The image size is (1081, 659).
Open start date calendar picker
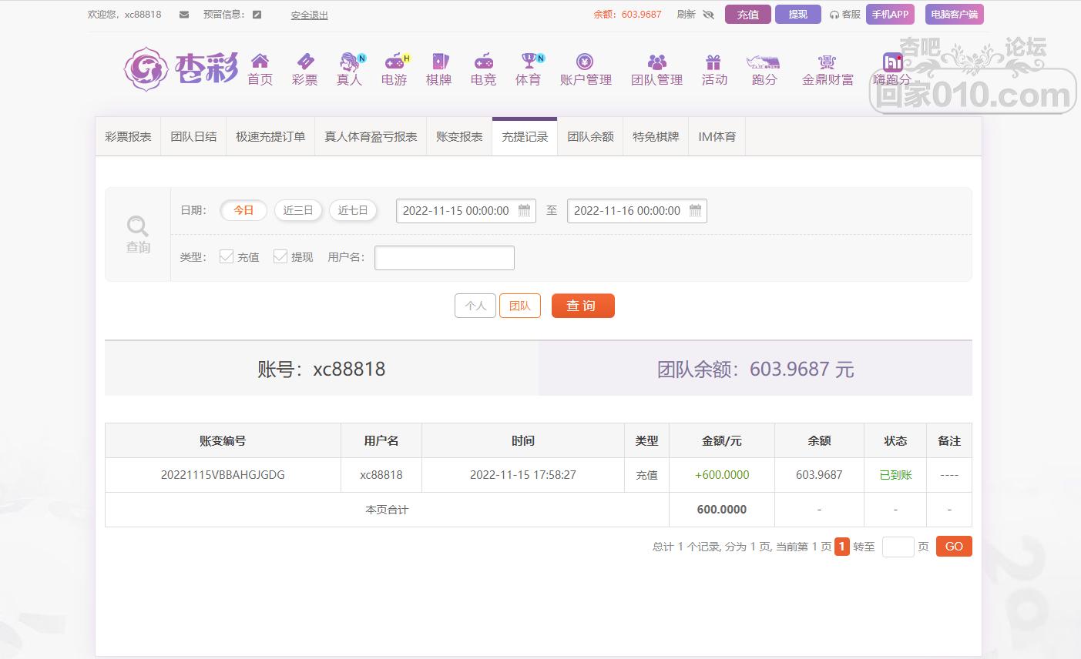525,210
